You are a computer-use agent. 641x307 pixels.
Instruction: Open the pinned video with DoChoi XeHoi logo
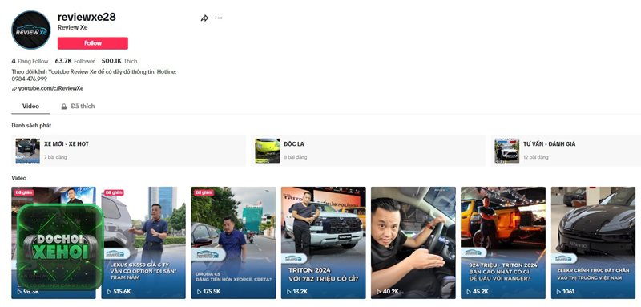[x=54, y=243]
